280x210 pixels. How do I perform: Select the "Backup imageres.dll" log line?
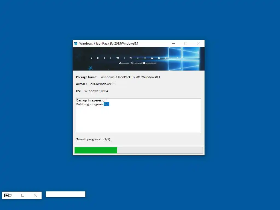click(91, 100)
